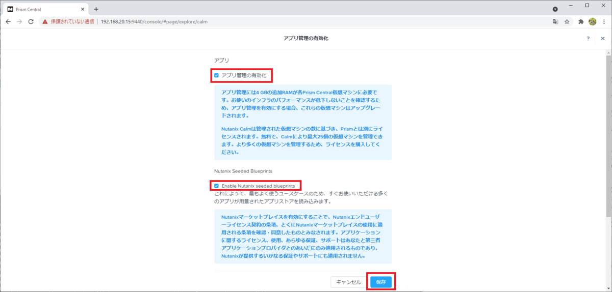Image resolution: width=612 pixels, height=292 pixels.
Task: Open the help question mark icon
Action: pos(588,39)
